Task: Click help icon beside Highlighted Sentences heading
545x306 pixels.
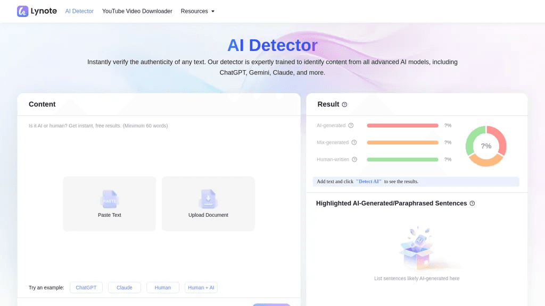Action: coord(472,203)
